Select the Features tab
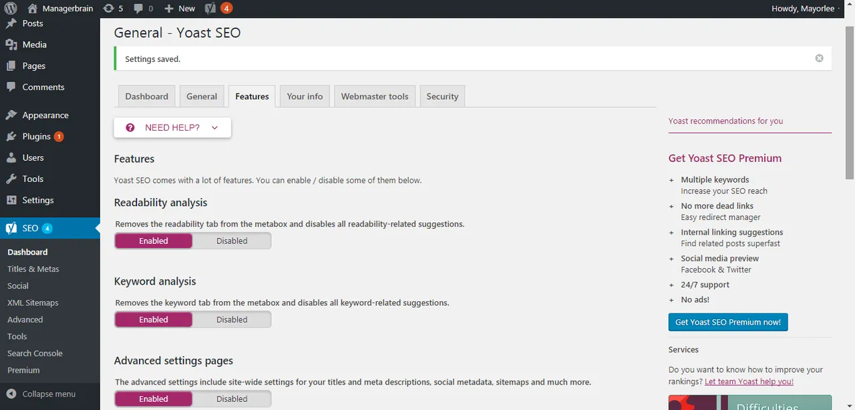855x410 pixels. (252, 96)
